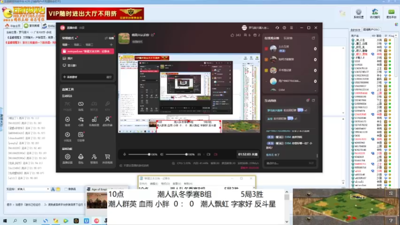Open 系统设置 in the game platform
The width and height of the screenshot is (400, 225).
pyautogui.click(x=358, y=14)
